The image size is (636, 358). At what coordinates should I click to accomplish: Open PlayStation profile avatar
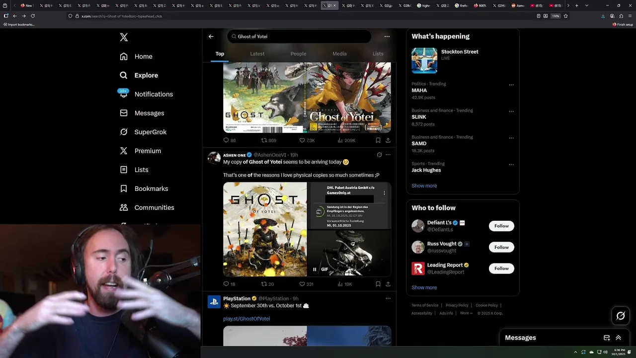(x=214, y=302)
